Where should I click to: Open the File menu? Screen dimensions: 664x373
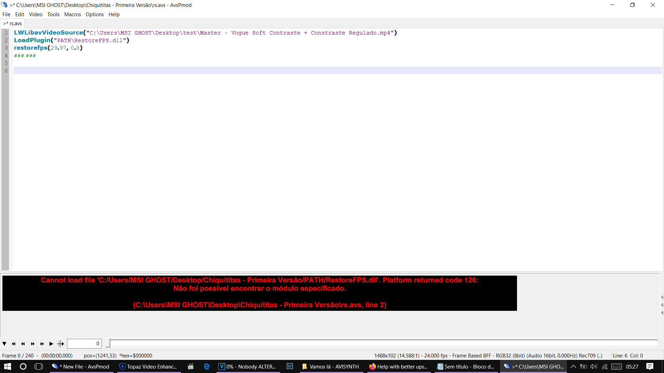point(6,15)
